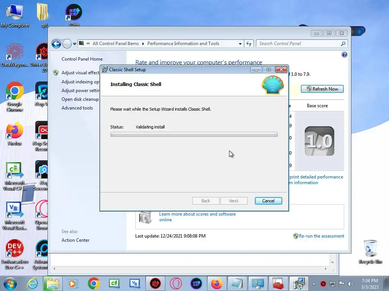The height and width of the screenshot is (291, 389).
Task: Open the Windows Start menu
Action: [10, 283]
